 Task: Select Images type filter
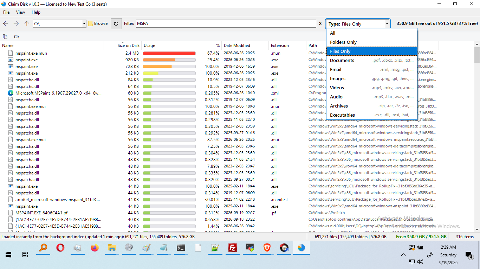[372, 79]
